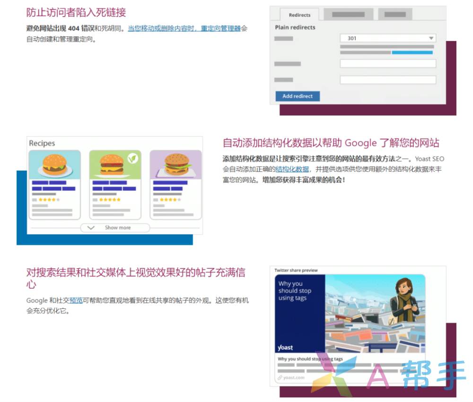Switch to the Redirects tab

[299, 15]
